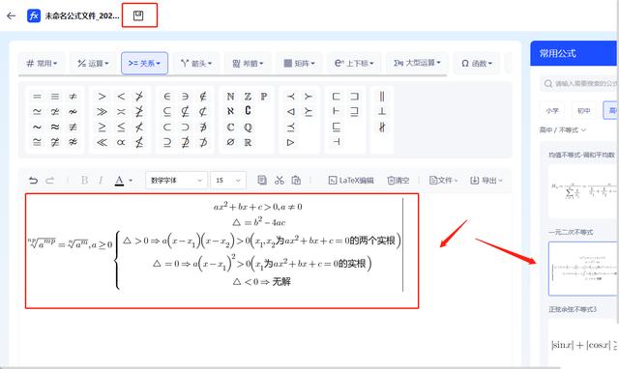Select the 初中 level filter
This screenshot has width=619, height=369.
[x=584, y=111]
